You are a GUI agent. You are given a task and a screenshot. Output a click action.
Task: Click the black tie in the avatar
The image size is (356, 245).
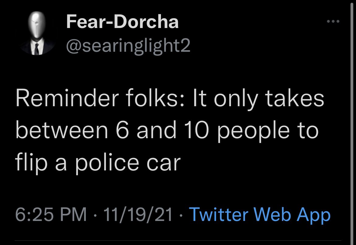(x=37, y=48)
